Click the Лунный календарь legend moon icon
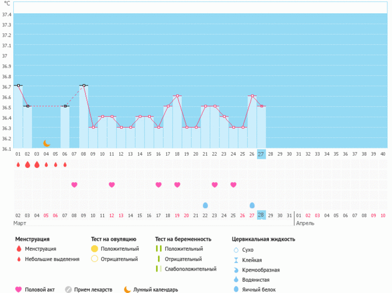 click(x=127, y=289)
